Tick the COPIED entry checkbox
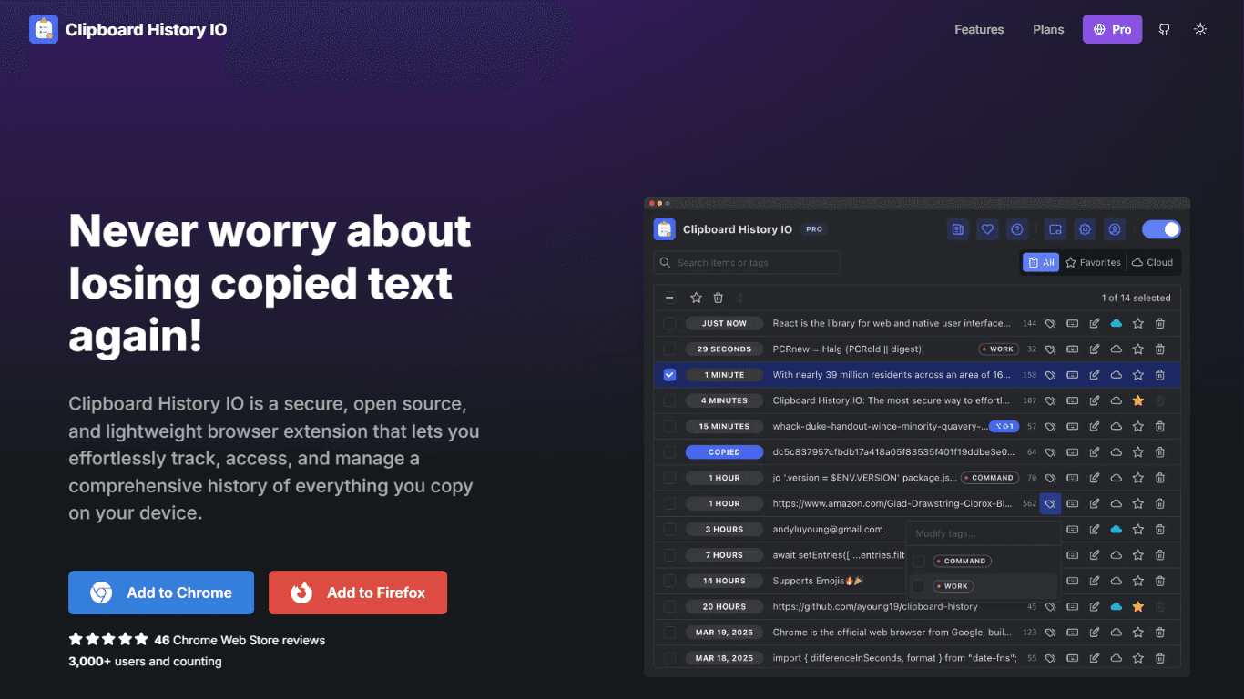This screenshot has width=1244, height=699. click(669, 451)
